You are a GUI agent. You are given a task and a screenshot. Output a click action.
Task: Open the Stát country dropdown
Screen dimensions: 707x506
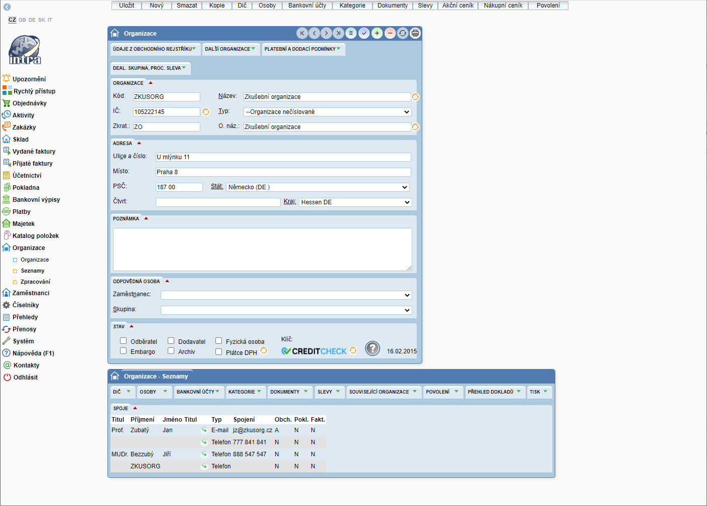(317, 187)
